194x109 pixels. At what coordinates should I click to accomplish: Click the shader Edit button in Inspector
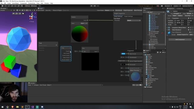(191, 35)
